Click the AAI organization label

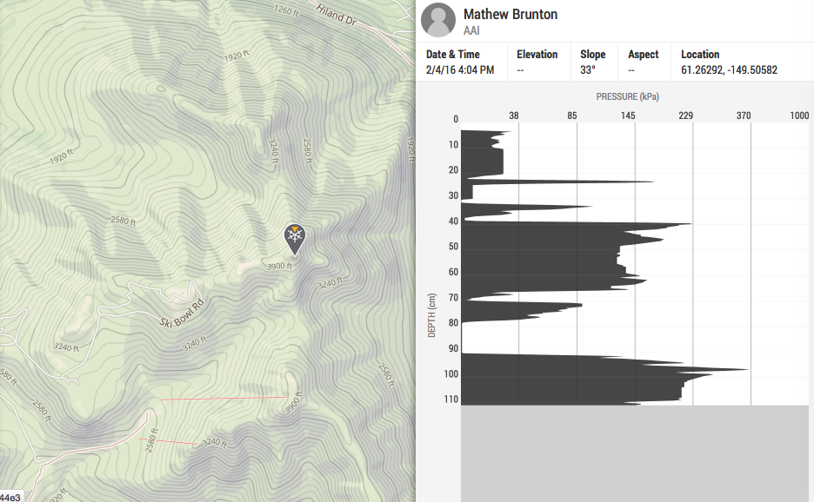471,30
